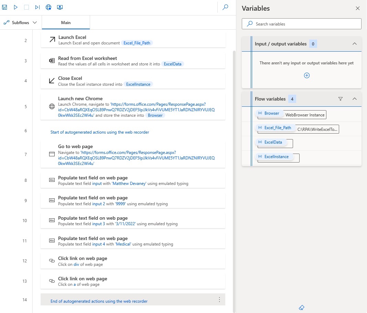Collapse the Flow variables section
367x313 pixels.
355,99
